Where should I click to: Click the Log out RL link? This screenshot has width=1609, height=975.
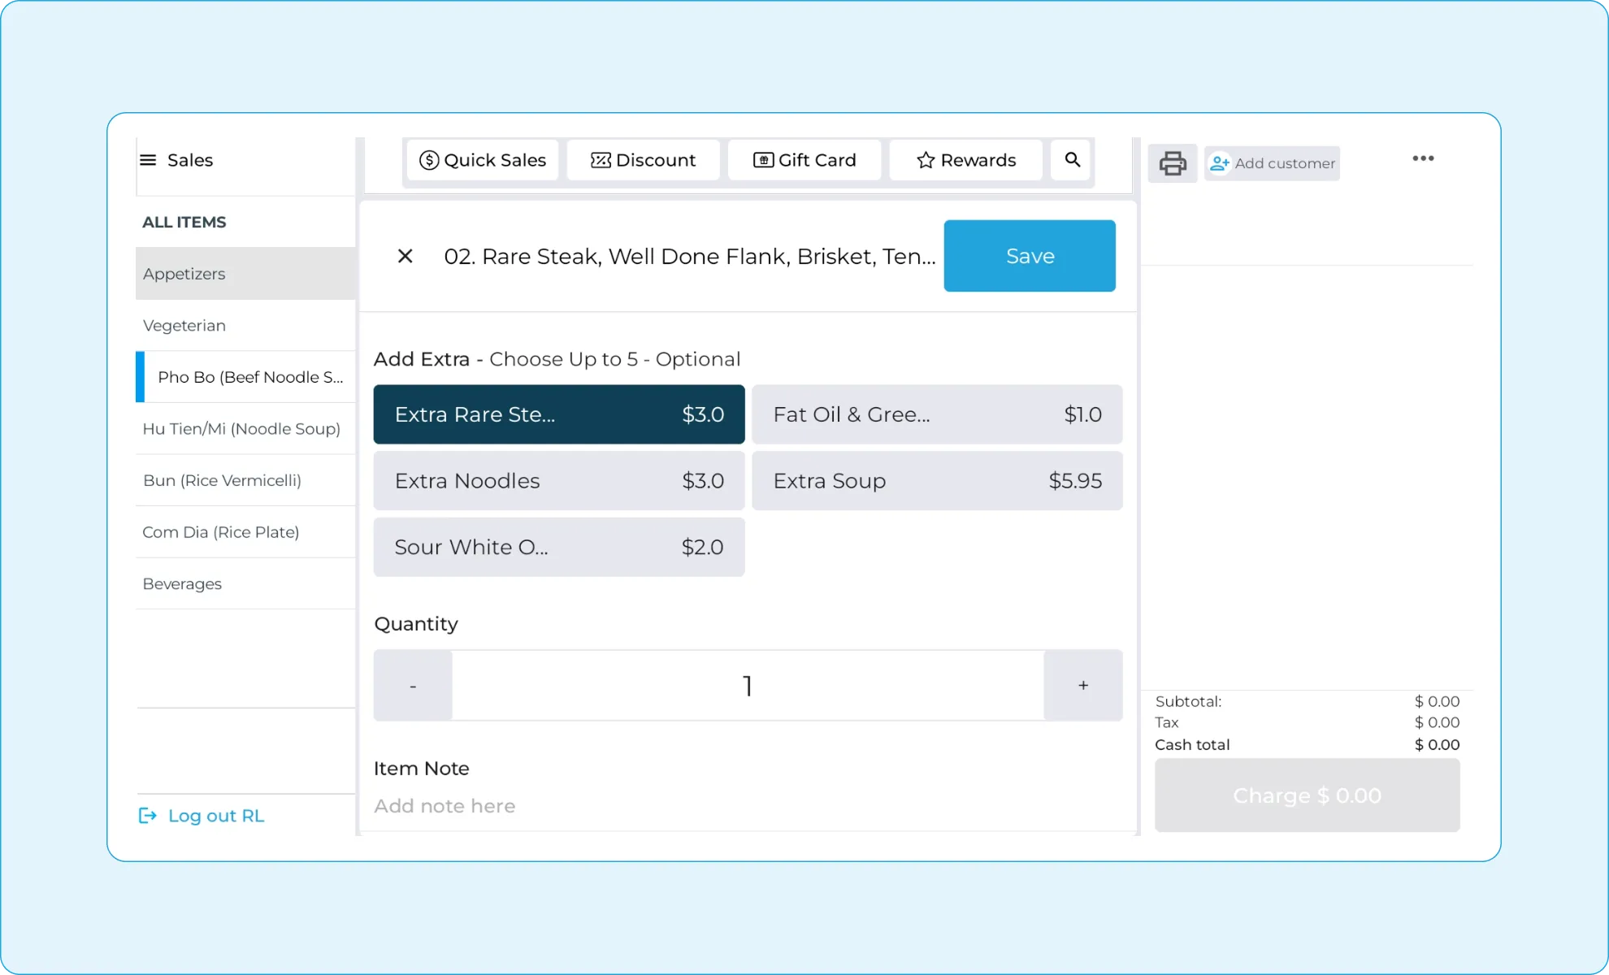(x=202, y=816)
